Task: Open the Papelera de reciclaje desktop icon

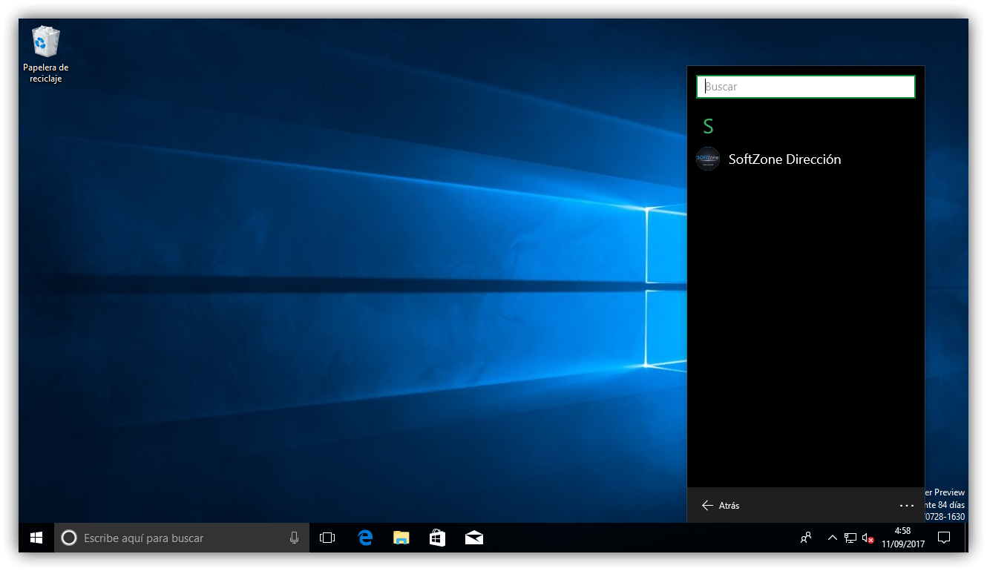Action: pos(46,53)
